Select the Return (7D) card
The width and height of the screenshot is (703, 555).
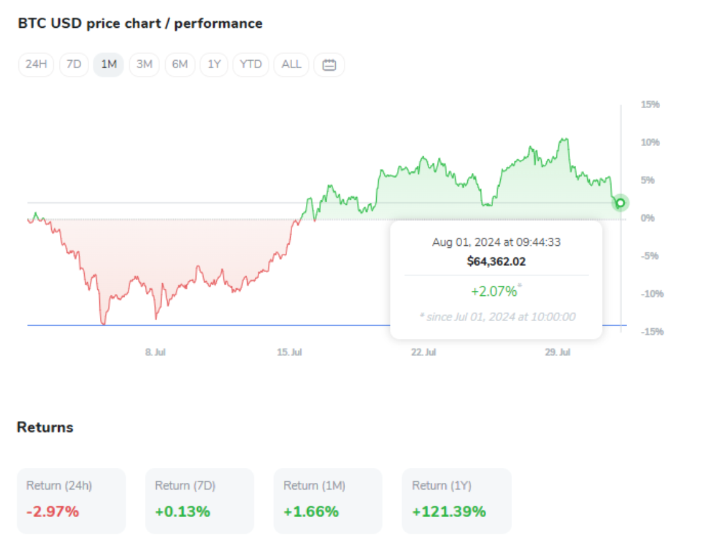pyautogui.click(x=199, y=501)
